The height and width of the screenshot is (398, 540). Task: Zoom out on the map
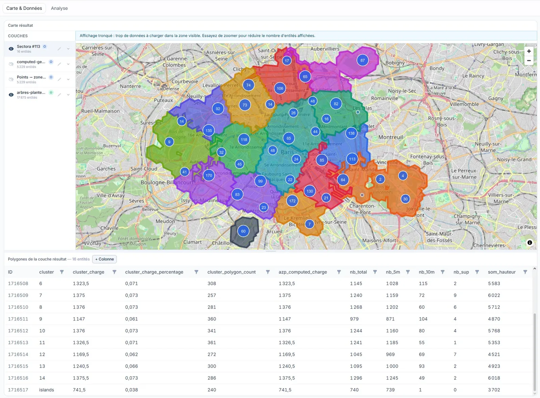tap(529, 60)
